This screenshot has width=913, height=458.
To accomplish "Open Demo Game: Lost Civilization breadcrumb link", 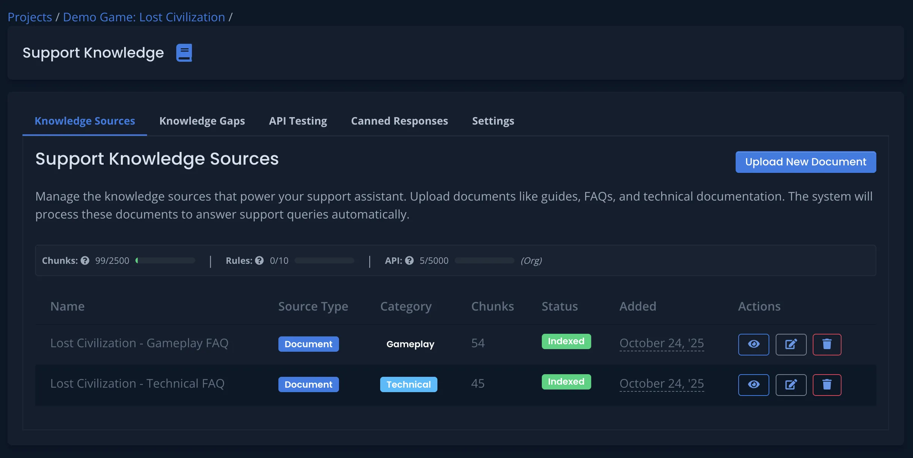I will point(144,17).
